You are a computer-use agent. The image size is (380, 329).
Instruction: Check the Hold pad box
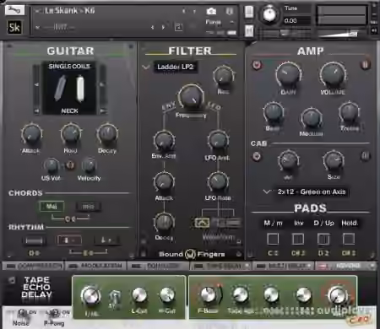click(349, 239)
